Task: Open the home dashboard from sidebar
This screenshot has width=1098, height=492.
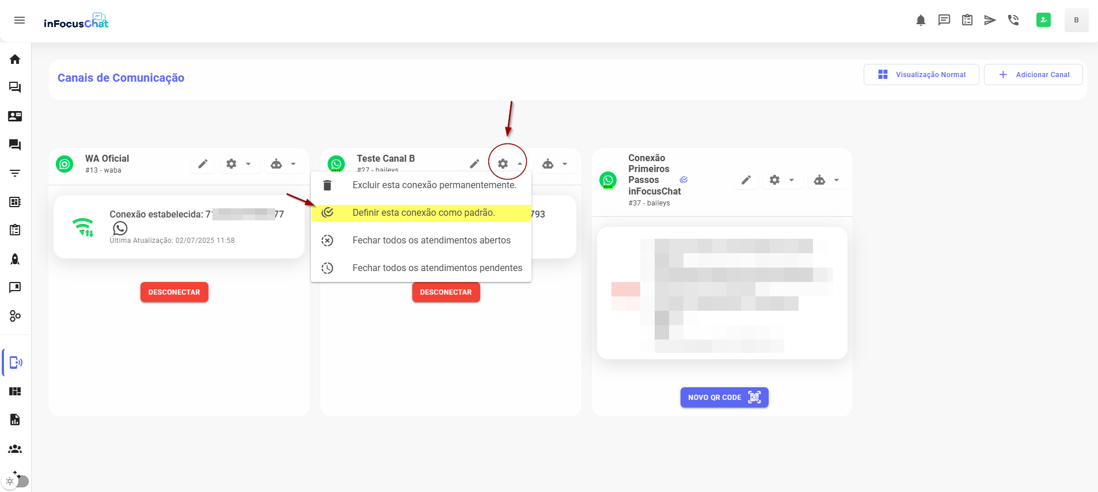Action: [15, 59]
